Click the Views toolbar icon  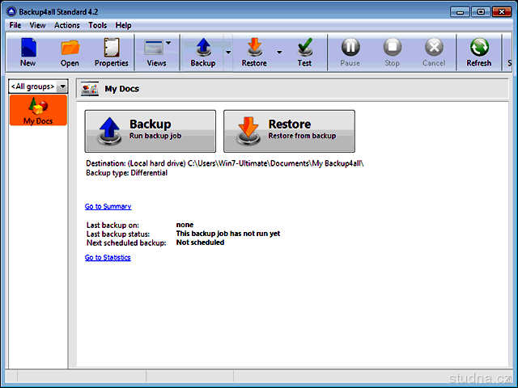(x=154, y=51)
